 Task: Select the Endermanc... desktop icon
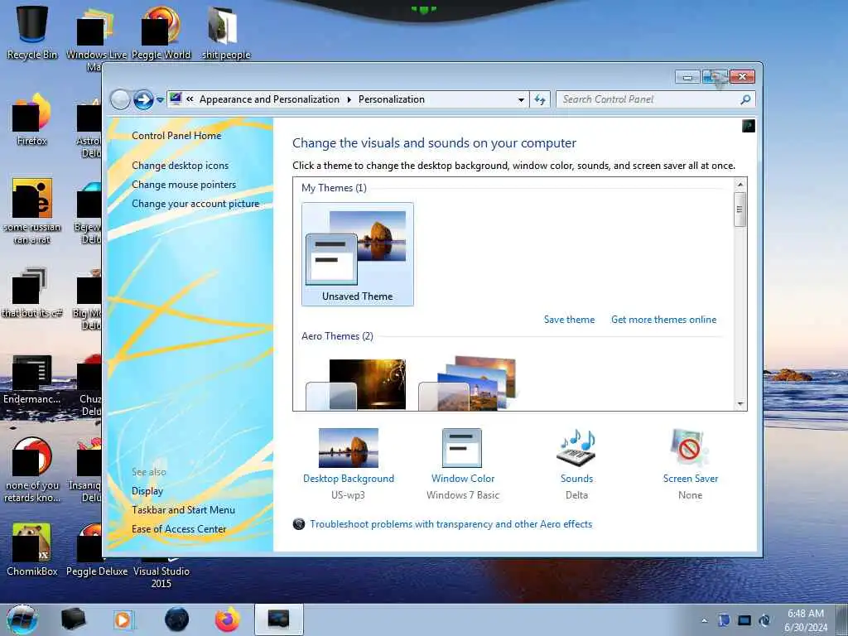click(32, 378)
